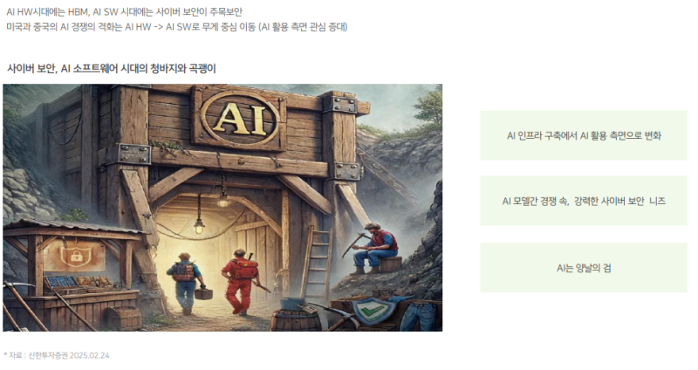Click the line about 미국과 중국의 AI 경쟁
698x370 pixels.
click(x=177, y=27)
